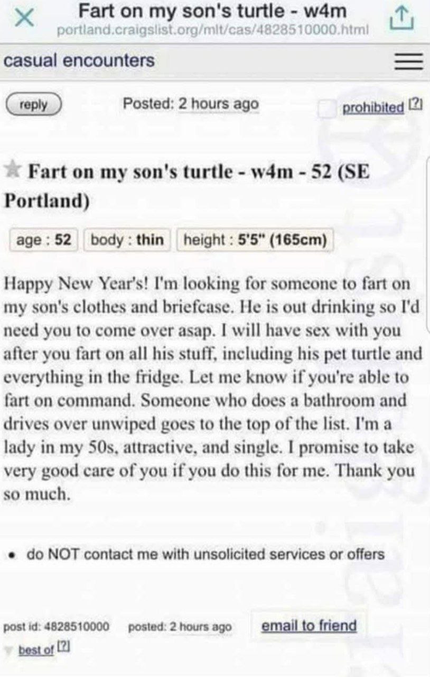Select the age: 52 attribute tag
This screenshot has height=677, width=430.
[x=43, y=241]
